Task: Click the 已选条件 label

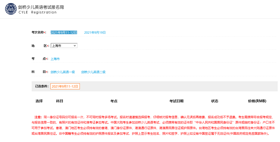Action: [x=42, y=86]
